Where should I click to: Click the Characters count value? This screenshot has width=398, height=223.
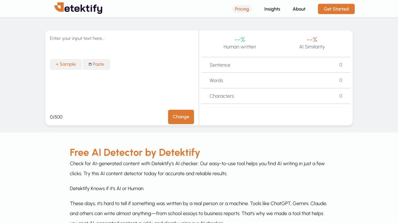pos(341,96)
